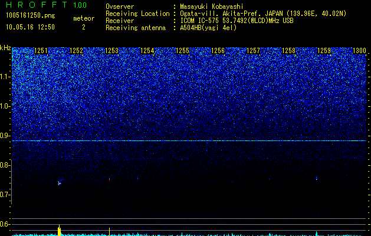
Task: Click the red meteor echo near 1253
Action: click(109, 179)
